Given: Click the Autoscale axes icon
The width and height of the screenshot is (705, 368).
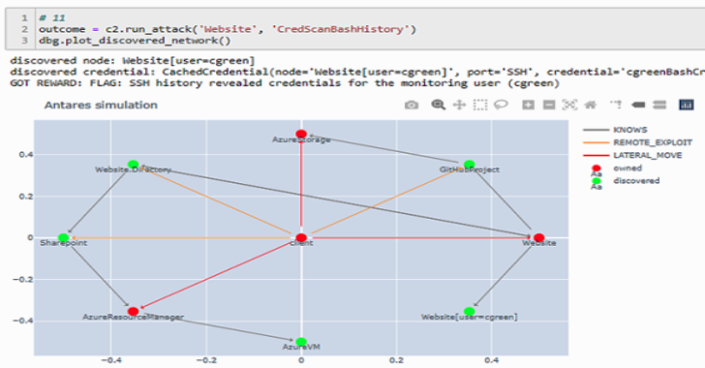Looking at the screenshot, I should [569, 106].
